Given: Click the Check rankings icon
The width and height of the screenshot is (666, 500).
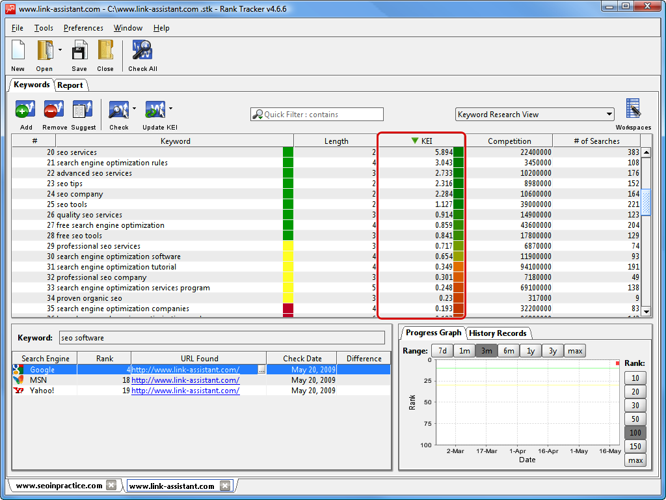Looking at the screenshot, I should coord(119,109).
